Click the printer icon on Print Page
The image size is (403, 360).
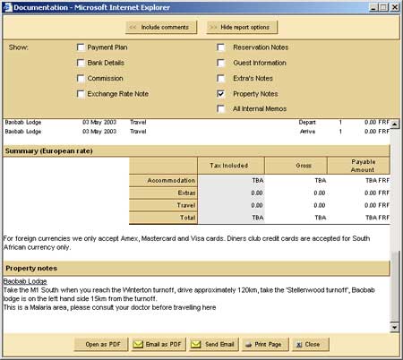click(249, 345)
